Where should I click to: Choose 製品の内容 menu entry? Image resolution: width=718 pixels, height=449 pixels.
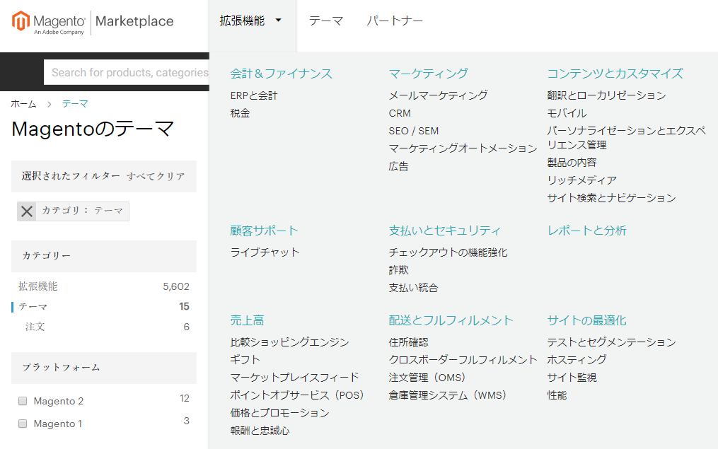click(572, 163)
